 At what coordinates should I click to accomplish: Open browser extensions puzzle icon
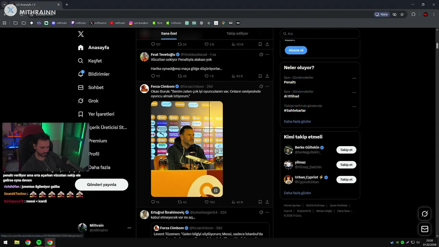[413, 14]
